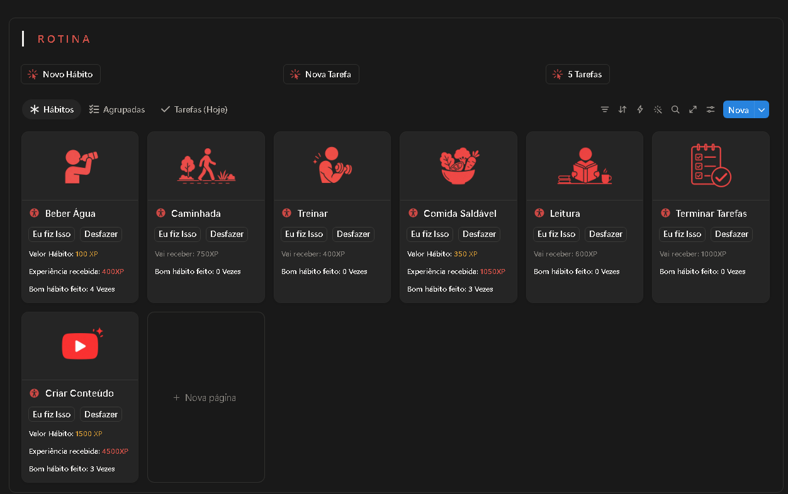Viewport: 788px width, 494px height.
Task: Click the person icon beside Treinar
Action: 287,213
